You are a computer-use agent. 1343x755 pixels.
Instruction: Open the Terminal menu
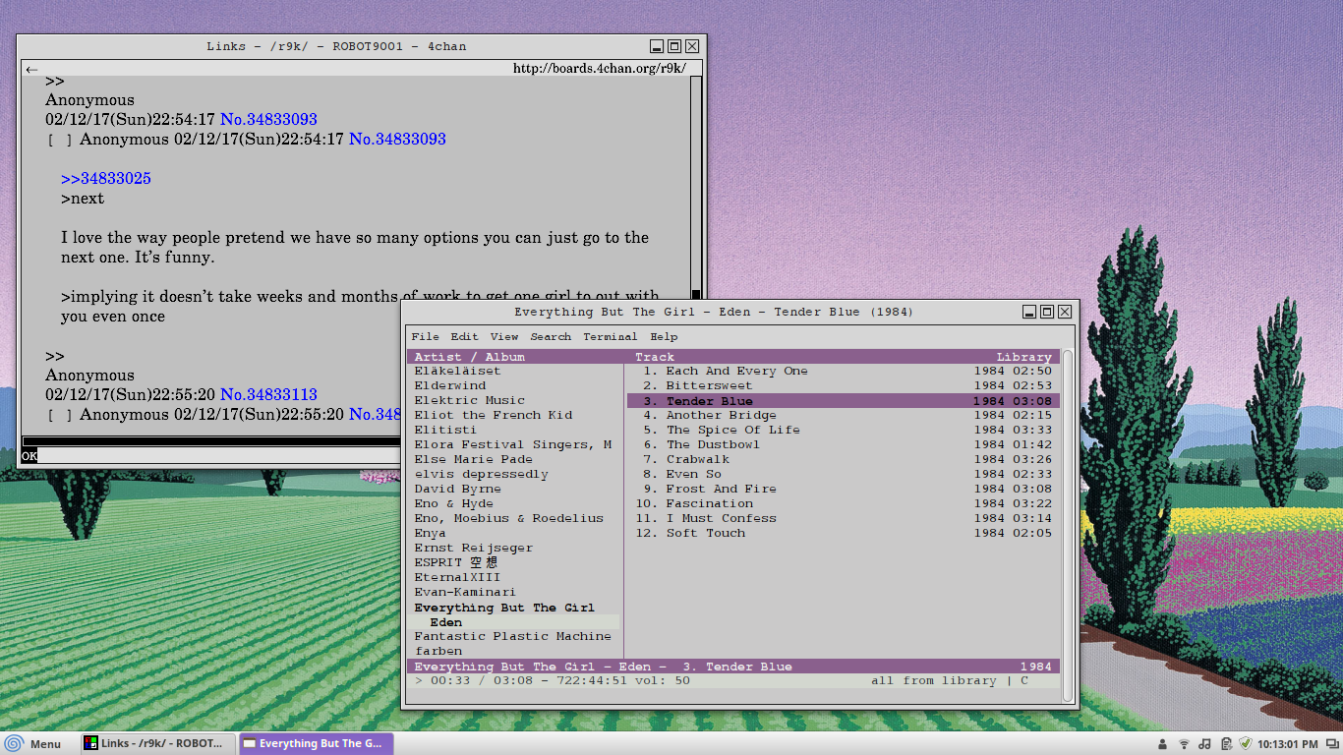(610, 336)
